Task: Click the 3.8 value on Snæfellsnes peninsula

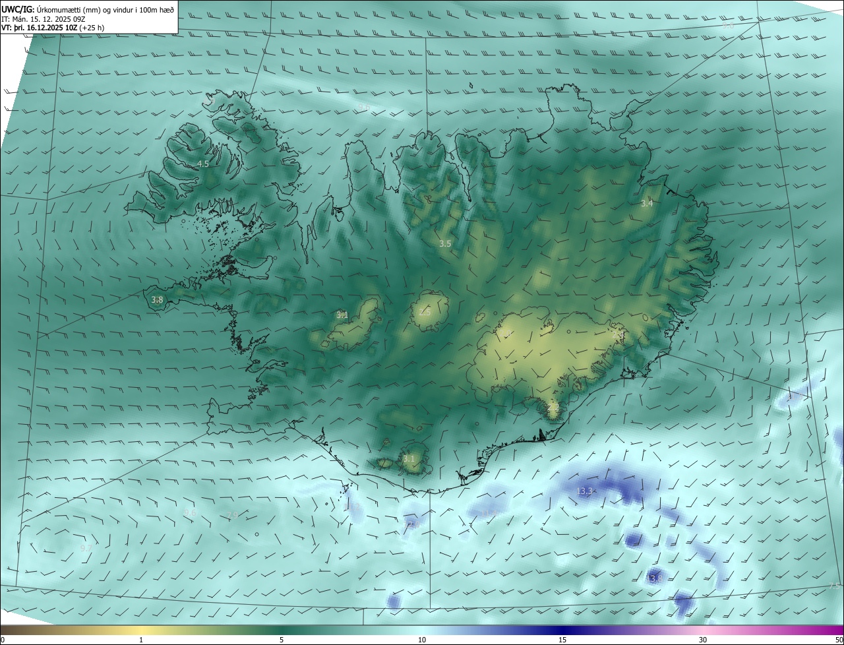Action: (x=157, y=299)
